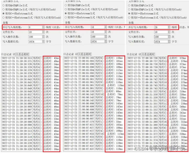Image resolution: width=189 pixels, height=154 pixels.
Task: Select log row 21:59:38:326[线程6] 54ms
Action: 30,64
